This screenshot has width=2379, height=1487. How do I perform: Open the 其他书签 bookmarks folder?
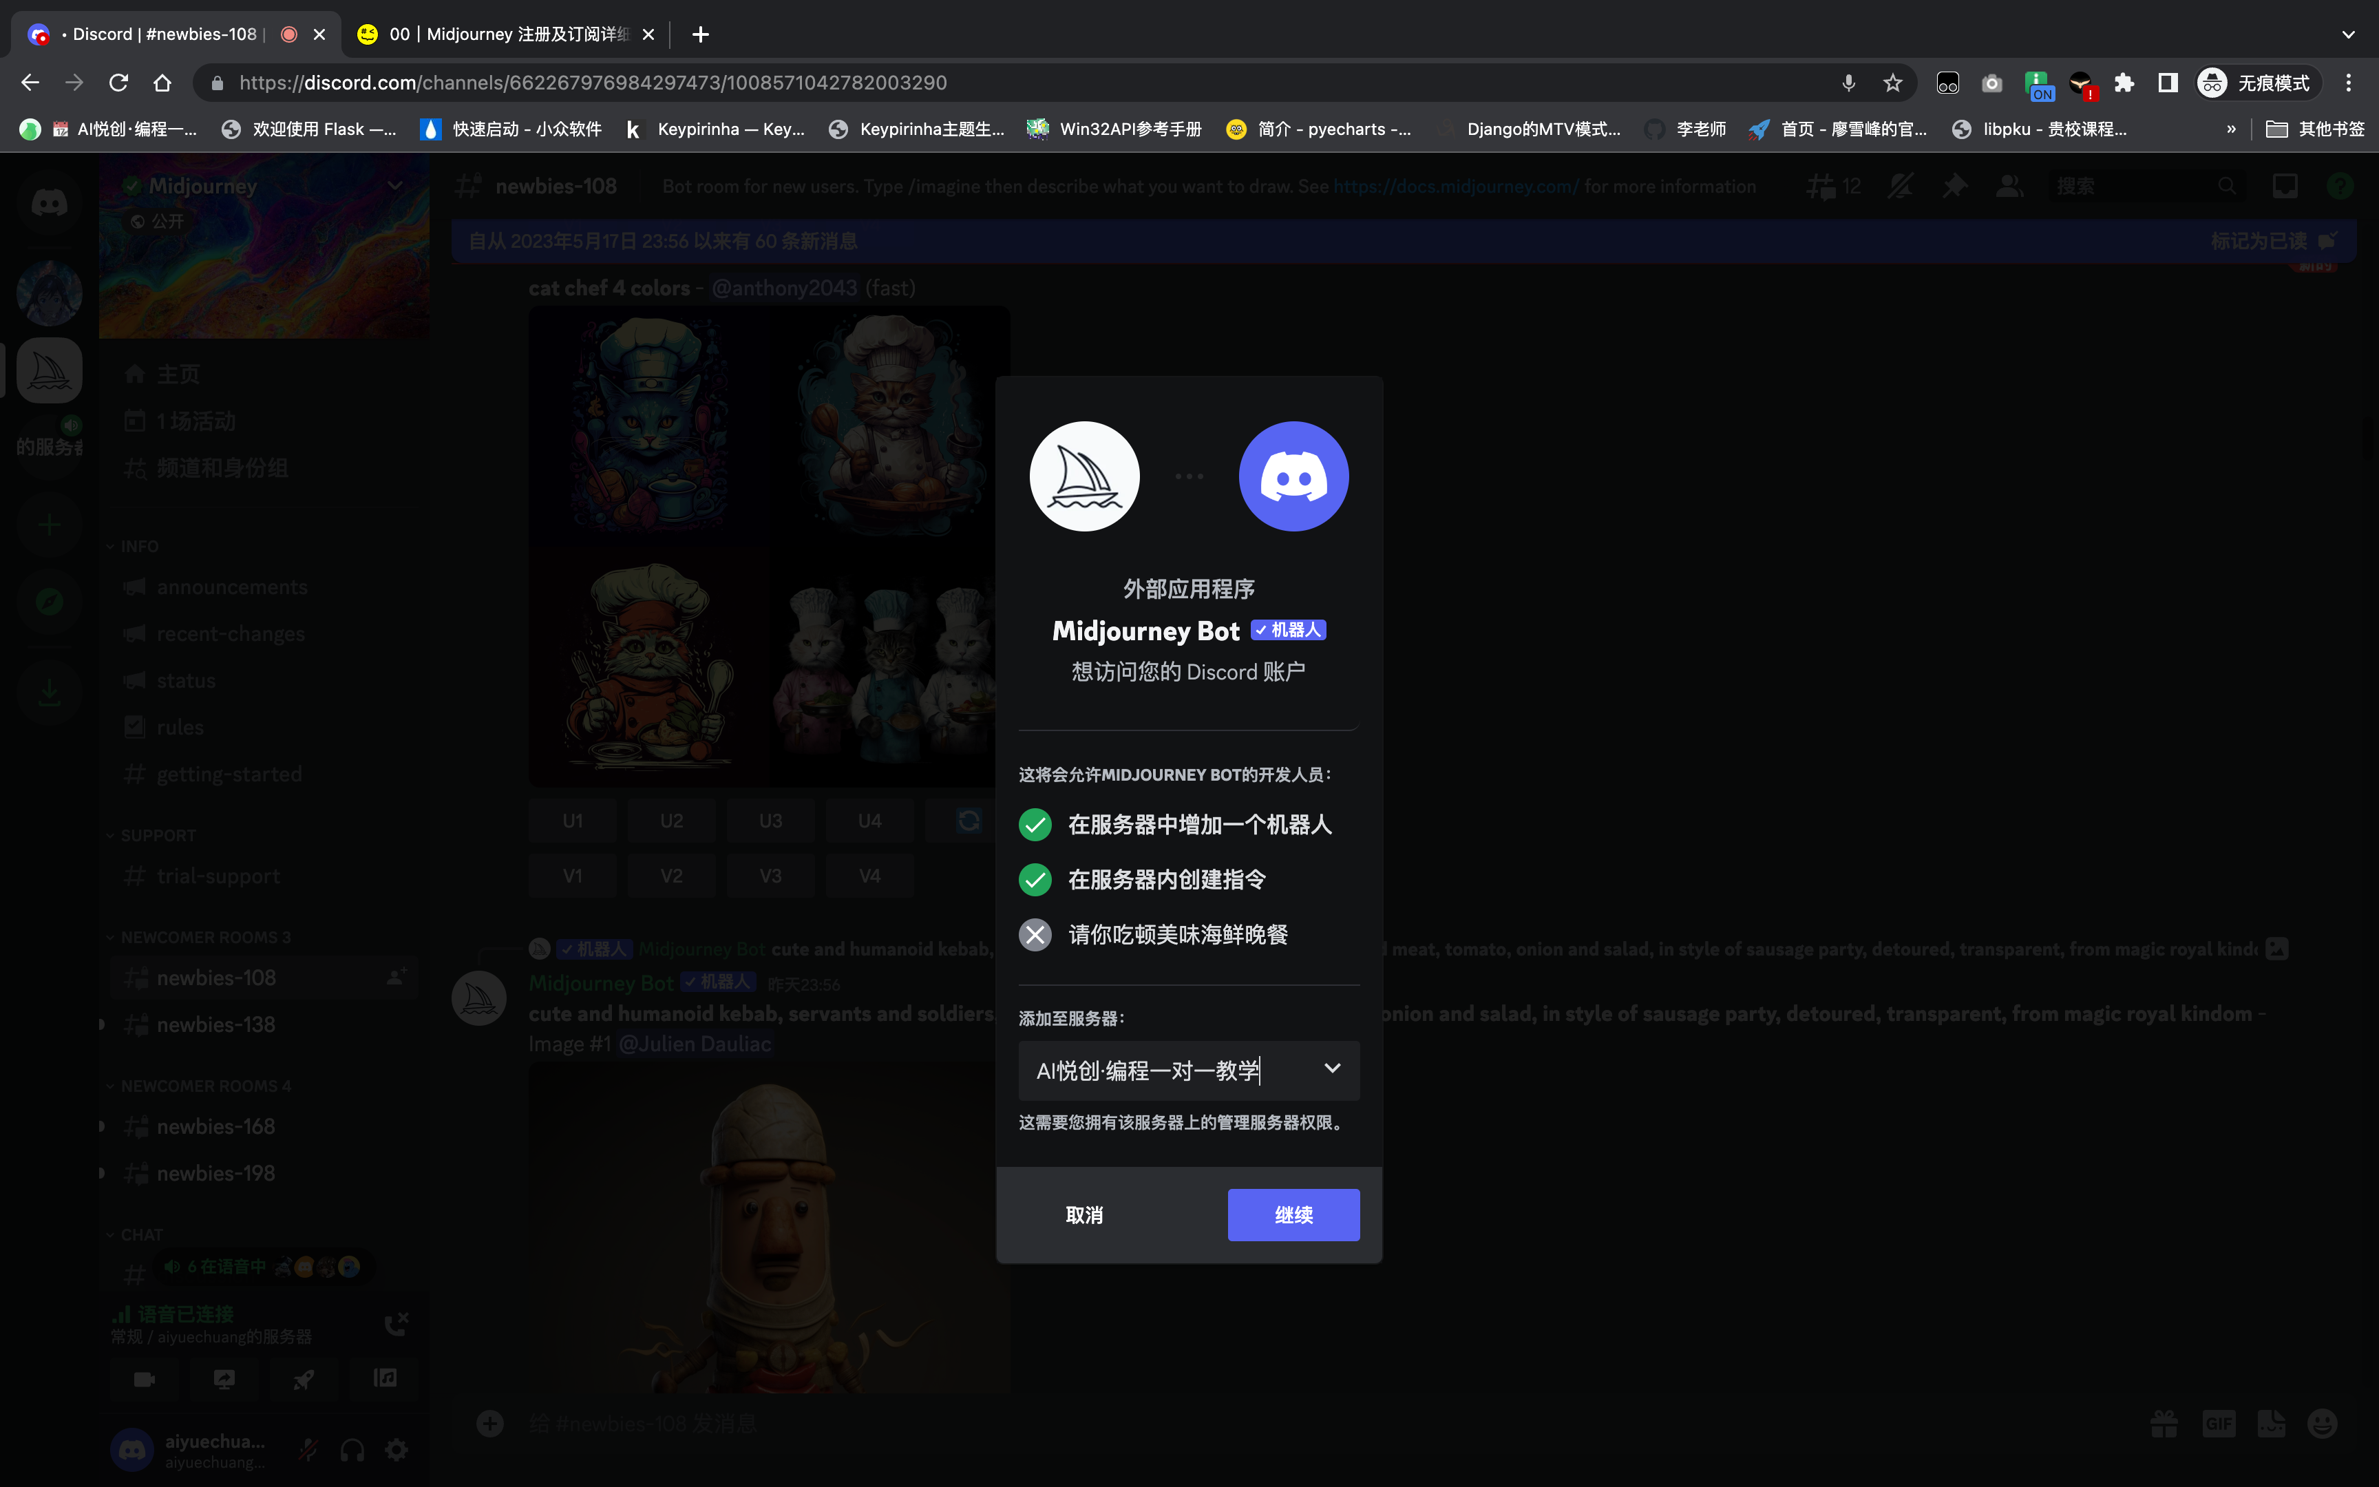pyautogui.click(x=2315, y=129)
